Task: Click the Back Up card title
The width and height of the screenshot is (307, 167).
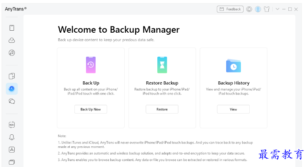Action: point(91,83)
